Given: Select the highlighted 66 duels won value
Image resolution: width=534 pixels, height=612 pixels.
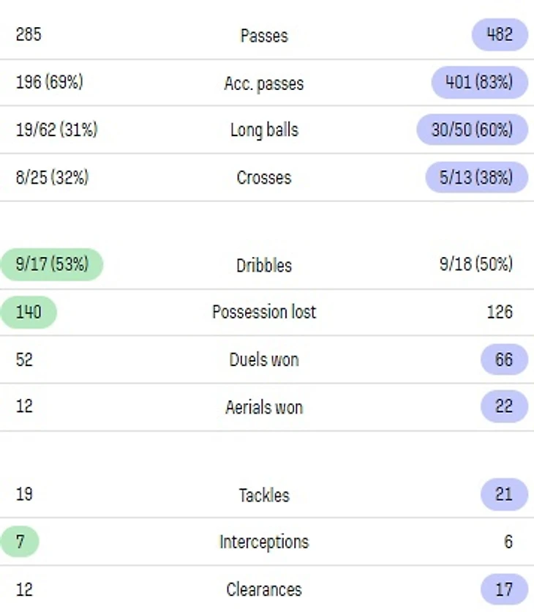Looking at the screenshot, I should [x=504, y=359].
